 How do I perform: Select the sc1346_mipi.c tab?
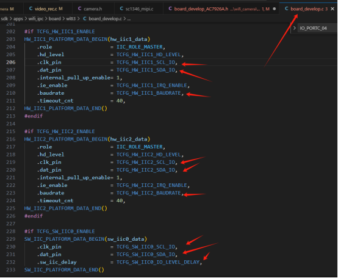pyautogui.click(x=137, y=9)
